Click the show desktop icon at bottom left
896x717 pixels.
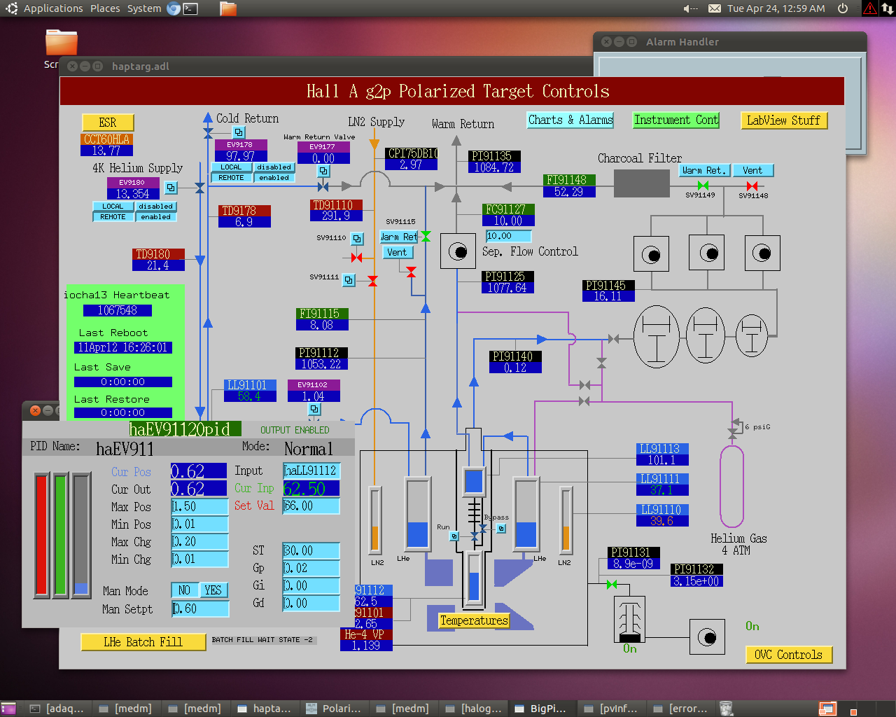(x=8, y=709)
